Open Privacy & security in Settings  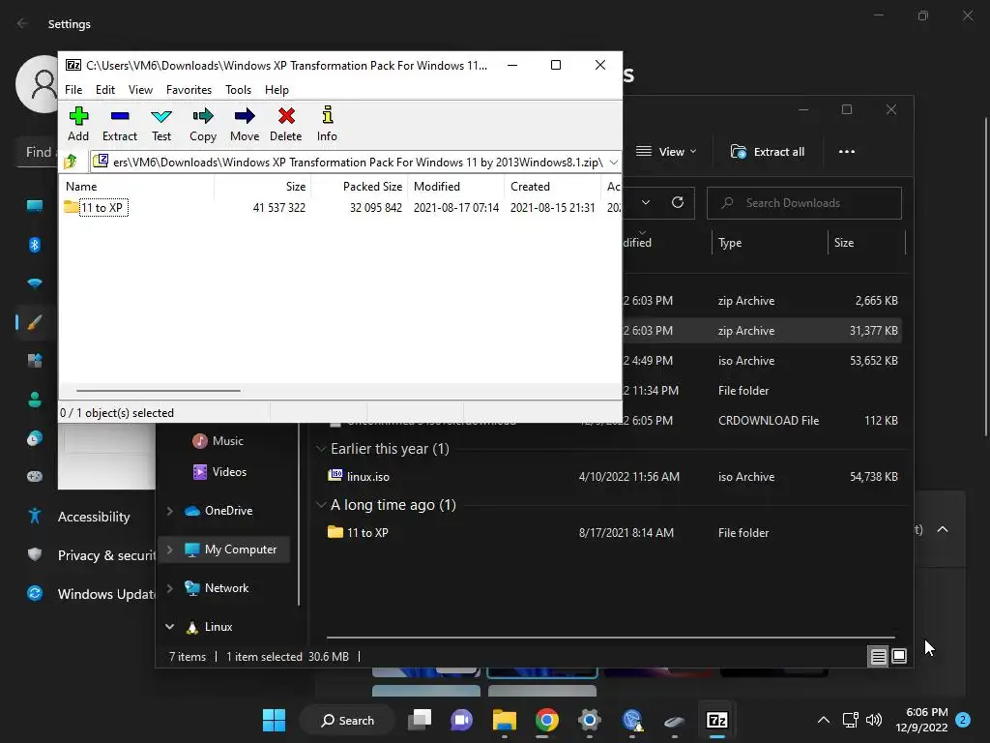(92, 555)
